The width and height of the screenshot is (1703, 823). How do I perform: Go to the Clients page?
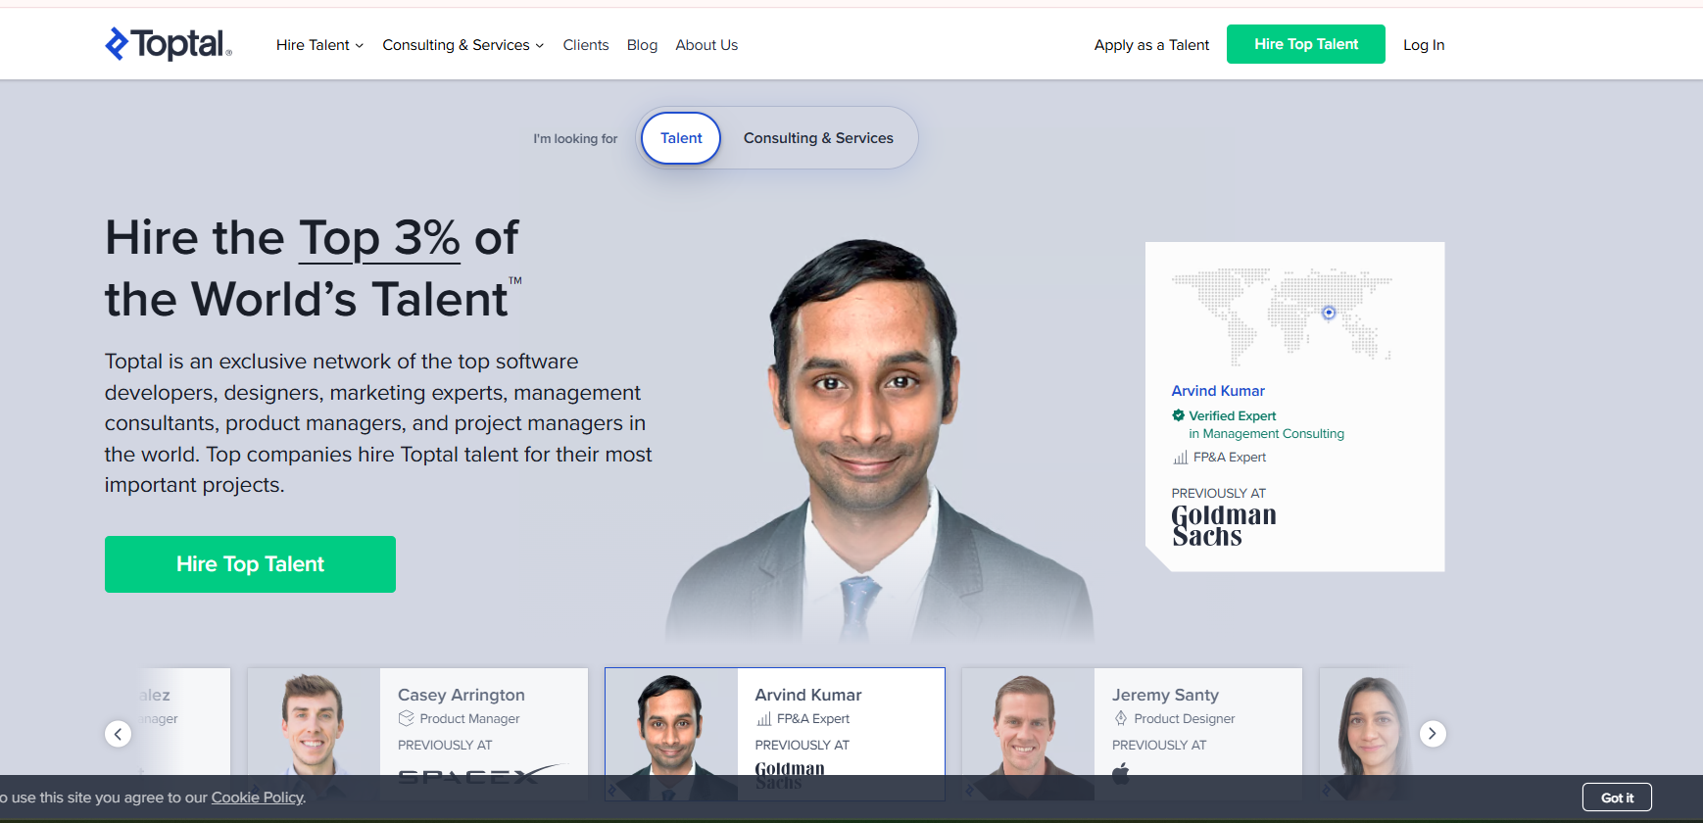tap(586, 45)
